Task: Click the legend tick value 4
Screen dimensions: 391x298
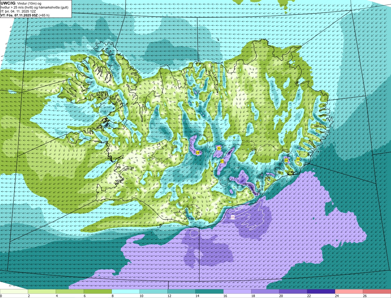Action: coord(56,296)
